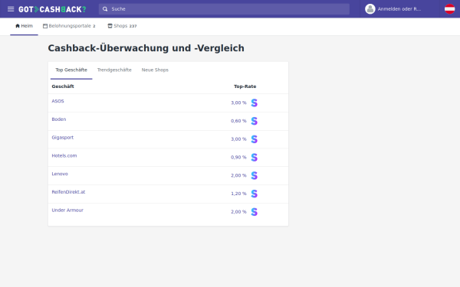
Task: Click the Top-Rate column header
Action: 245,86
